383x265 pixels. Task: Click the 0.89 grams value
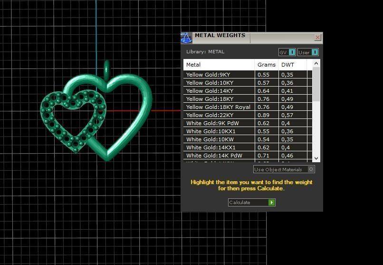pos(263,115)
